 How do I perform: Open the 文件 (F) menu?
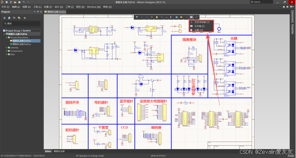5,7
